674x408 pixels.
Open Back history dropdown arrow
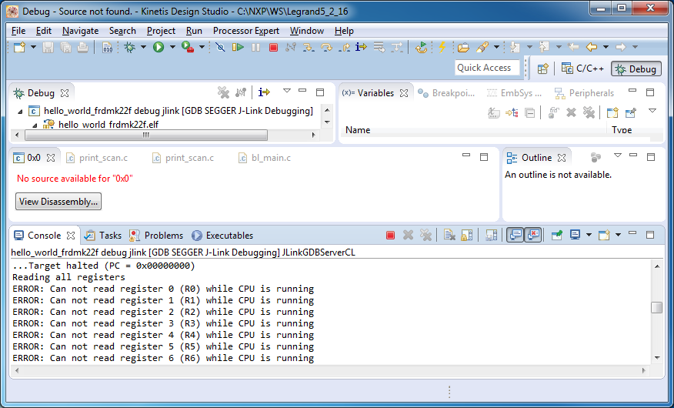click(606, 47)
